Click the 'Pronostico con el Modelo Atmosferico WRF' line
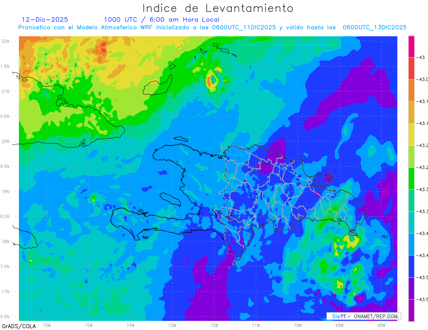 [x=212, y=27]
